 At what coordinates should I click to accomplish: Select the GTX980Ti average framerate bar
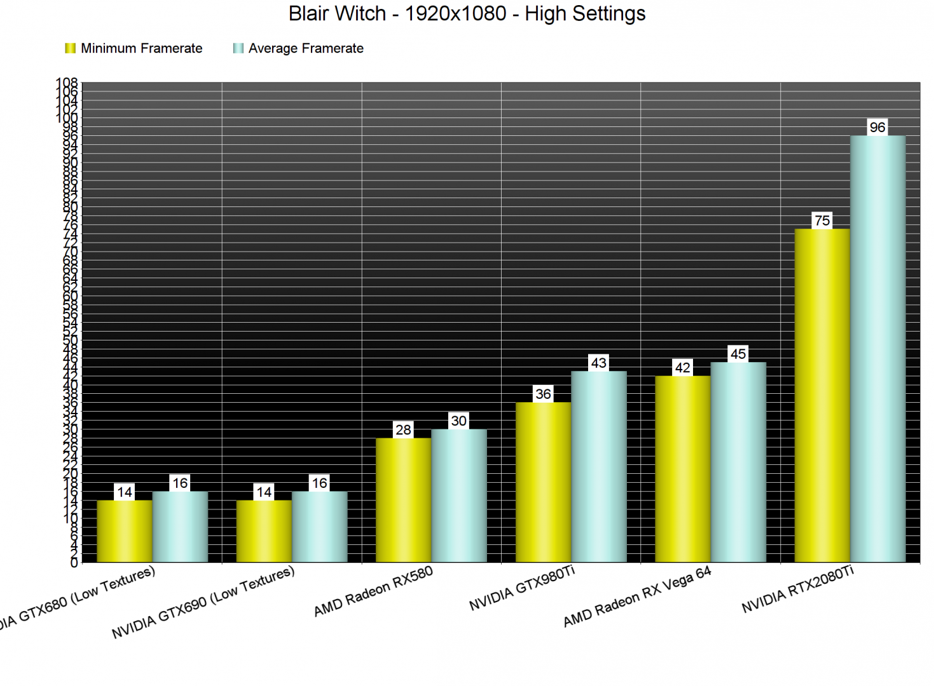pyautogui.click(x=598, y=467)
